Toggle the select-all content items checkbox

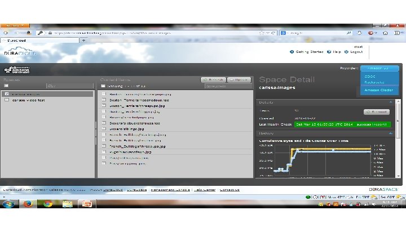coord(103,86)
